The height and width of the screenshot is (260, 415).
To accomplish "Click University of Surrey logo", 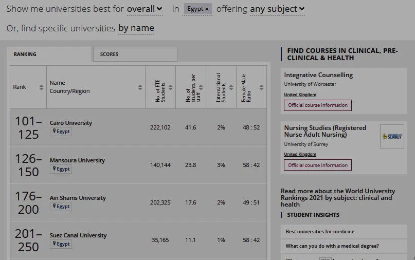I will (x=392, y=137).
